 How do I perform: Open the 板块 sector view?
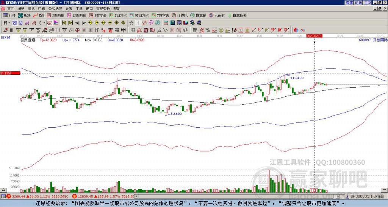point(24,15)
